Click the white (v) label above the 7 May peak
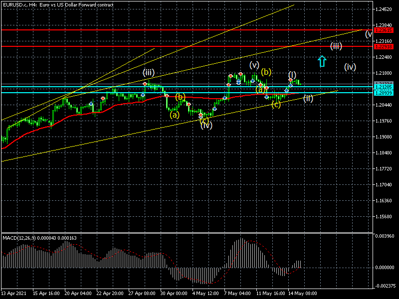 click(x=254, y=65)
